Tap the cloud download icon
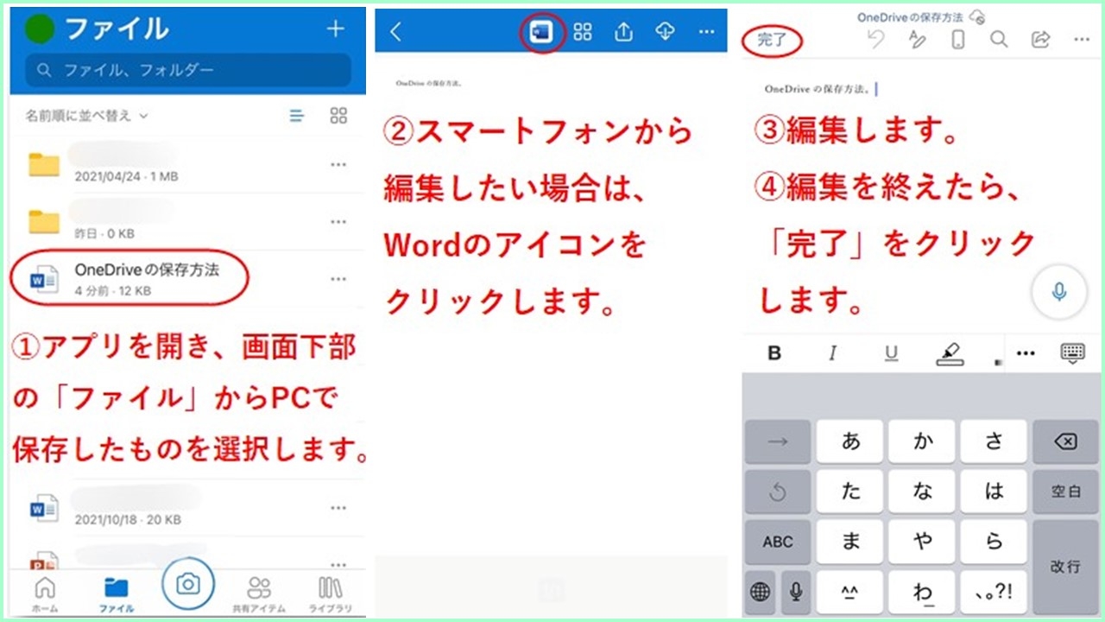Screen dimensions: 1105x622 [665, 32]
